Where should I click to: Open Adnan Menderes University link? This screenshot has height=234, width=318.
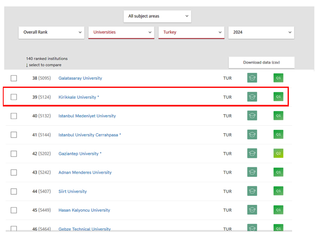coord(85,172)
